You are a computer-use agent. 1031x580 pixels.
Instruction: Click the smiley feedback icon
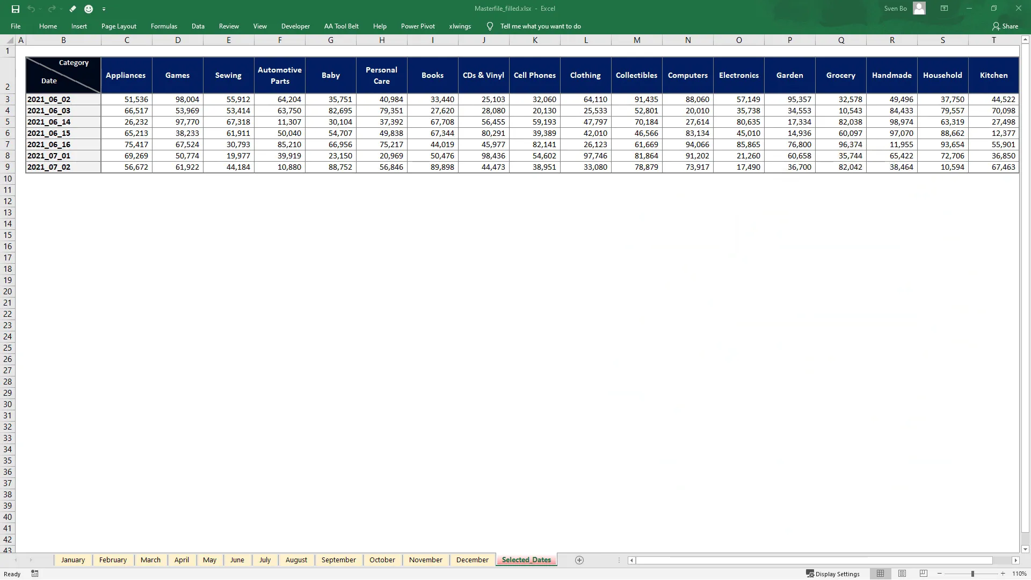(89, 9)
